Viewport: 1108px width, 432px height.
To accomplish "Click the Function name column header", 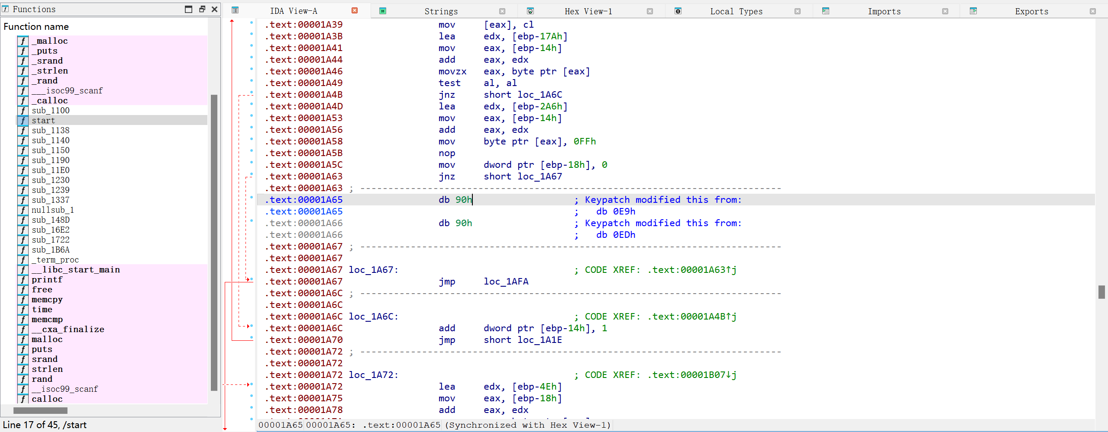I will (x=36, y=27).
